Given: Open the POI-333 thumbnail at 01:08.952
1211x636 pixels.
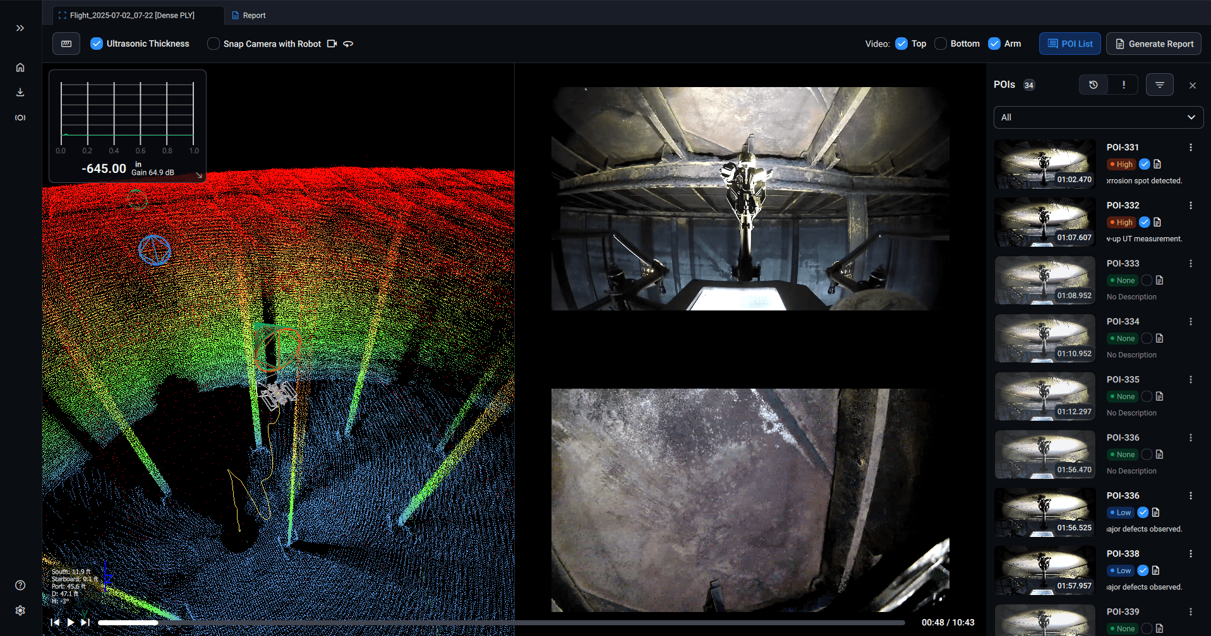Looking at the screenshot, I should [1045, 280].
